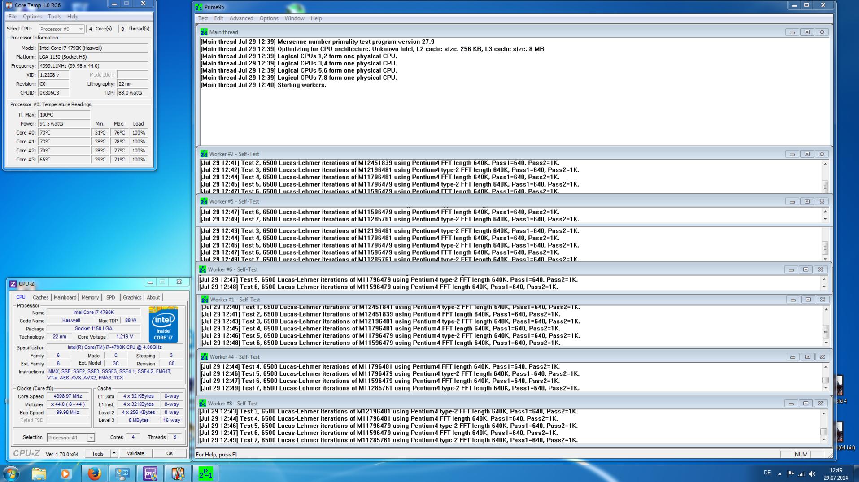This screenshot has width=859, height=482.
Task: Click the CPU-Z Core Speed value field
Action: point(68,396)
